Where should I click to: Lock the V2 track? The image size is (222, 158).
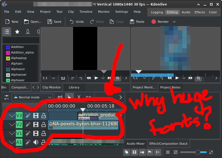click(x=43, y=124)
